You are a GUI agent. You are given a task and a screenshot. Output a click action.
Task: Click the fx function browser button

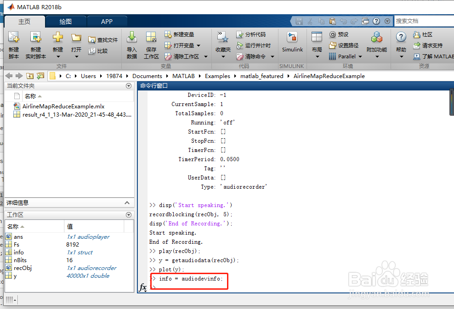tap(143, 287)
